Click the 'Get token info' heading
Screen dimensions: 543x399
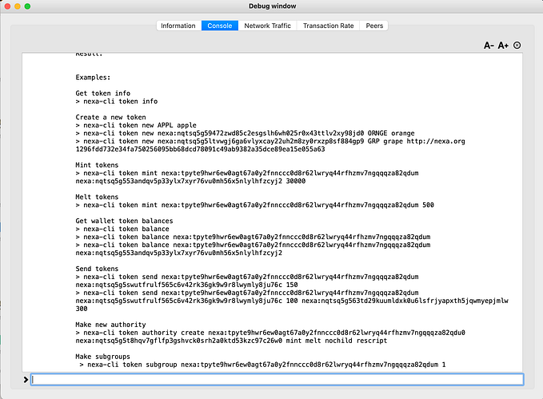(x=103, y=94)
